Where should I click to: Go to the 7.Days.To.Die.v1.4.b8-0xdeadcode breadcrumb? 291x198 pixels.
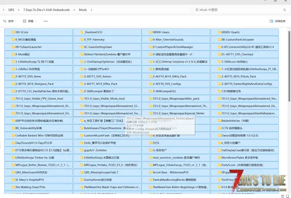[x=46, y=10]
